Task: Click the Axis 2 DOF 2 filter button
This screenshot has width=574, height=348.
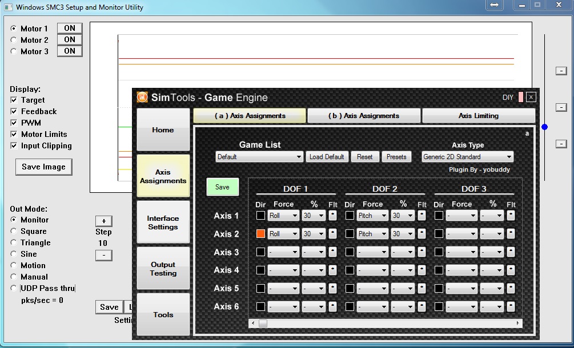Action: coord(422,233)
